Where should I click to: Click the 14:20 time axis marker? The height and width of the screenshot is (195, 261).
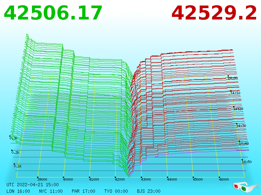click(x=238, y=109)
